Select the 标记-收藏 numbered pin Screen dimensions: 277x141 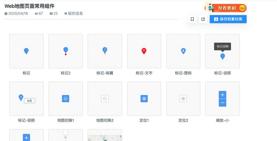coord(105,51)
